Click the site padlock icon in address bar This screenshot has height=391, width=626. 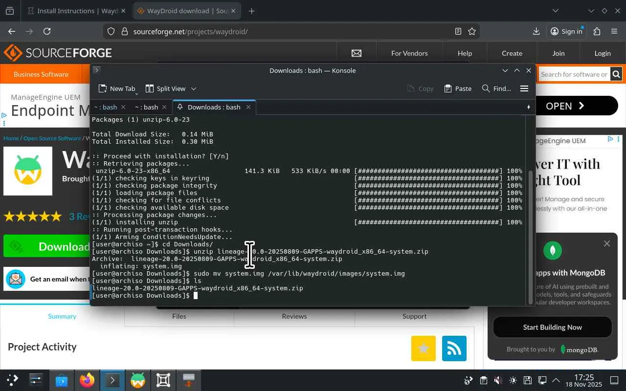tap(124, 31)
